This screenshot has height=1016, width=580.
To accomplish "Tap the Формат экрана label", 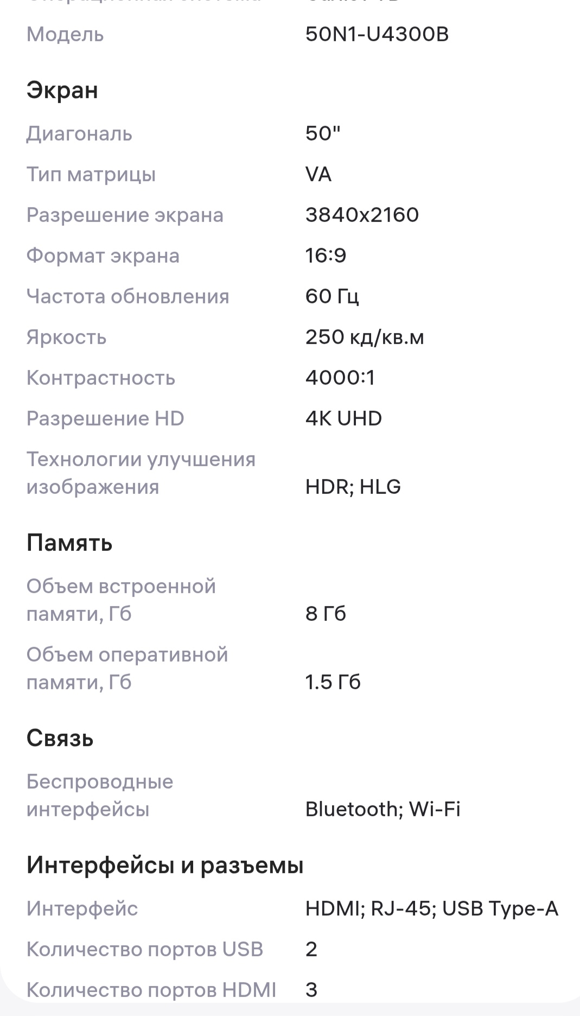I will point(103,256).
